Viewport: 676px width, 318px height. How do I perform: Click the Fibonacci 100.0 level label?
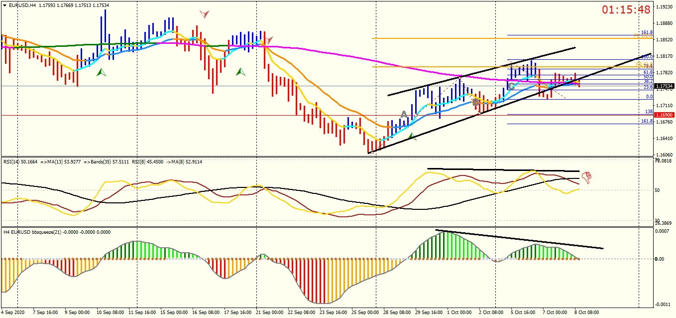click(x=647, y=57)
